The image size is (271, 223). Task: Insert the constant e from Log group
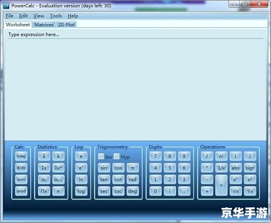click(81, 156)
